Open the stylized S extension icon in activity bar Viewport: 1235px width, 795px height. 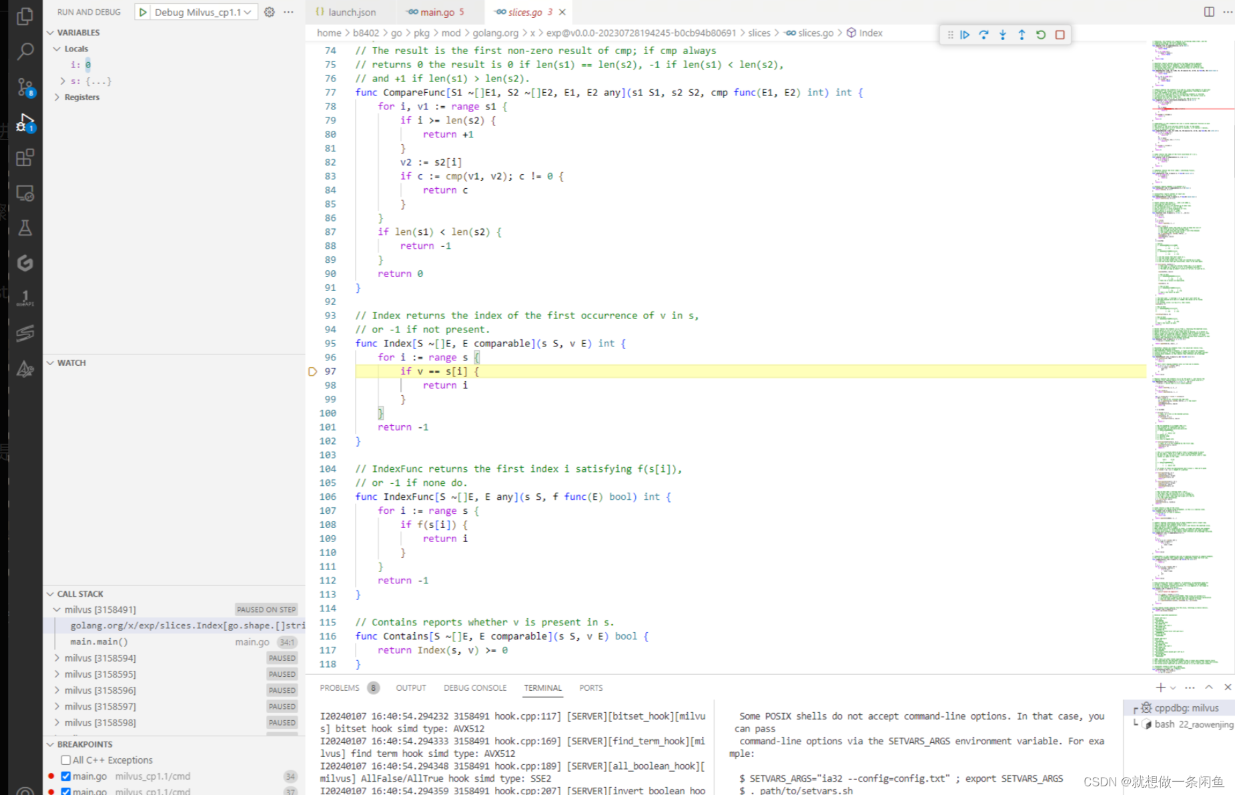click(x=25, y=332)
